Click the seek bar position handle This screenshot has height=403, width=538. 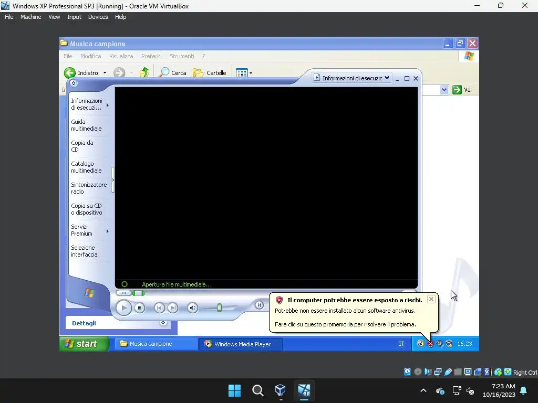(139, 293)
